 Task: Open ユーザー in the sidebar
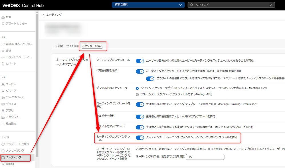[x=11, y=84]
